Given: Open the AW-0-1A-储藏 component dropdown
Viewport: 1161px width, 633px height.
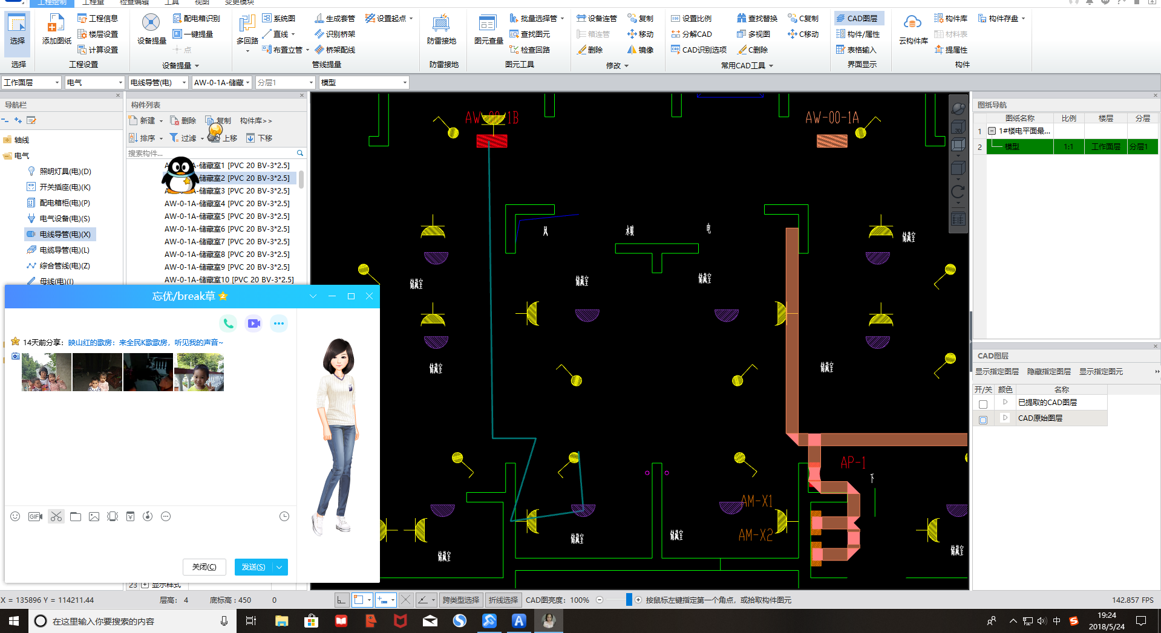Looking at the screenshot, I should click(222, 82).
